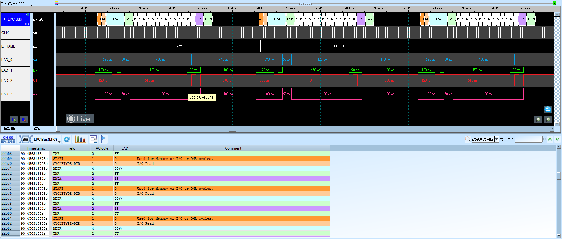Jump to previous search result

550,139
